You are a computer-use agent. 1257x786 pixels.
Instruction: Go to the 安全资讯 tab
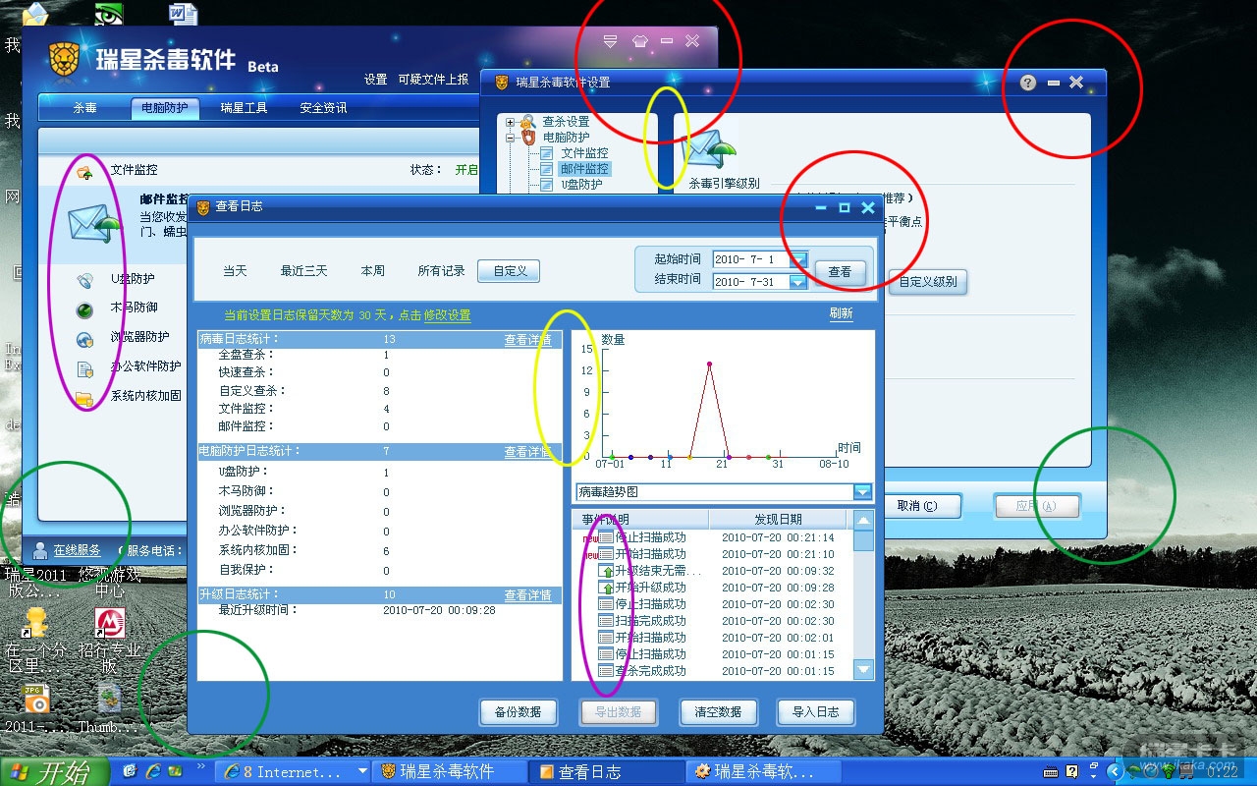point(323,108)
